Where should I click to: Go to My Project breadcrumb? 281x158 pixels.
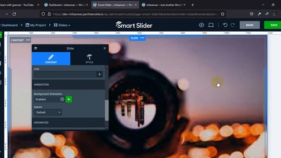pos(36,25)
